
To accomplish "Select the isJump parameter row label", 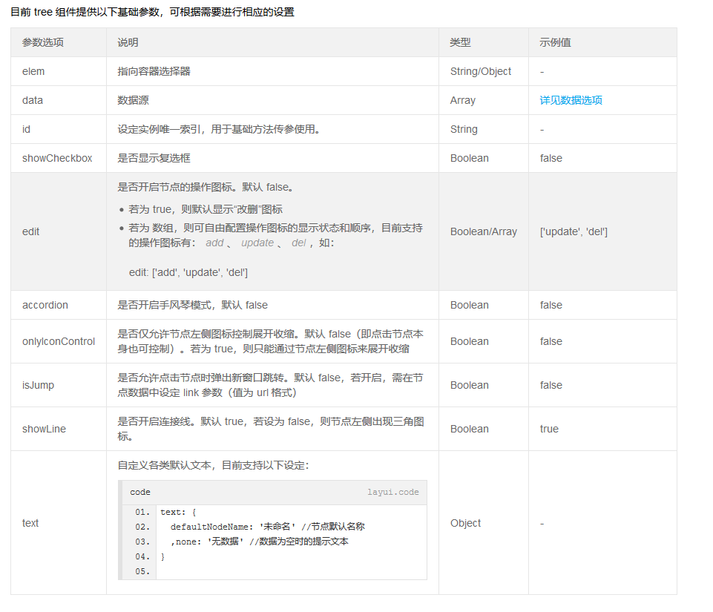I will [35, 385].
